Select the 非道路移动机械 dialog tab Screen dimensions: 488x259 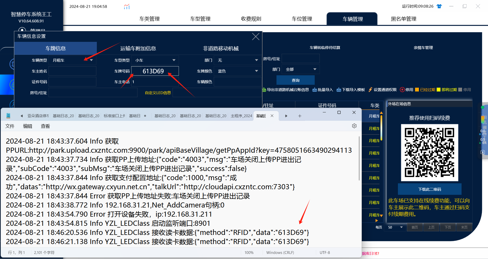click(221, 48)
